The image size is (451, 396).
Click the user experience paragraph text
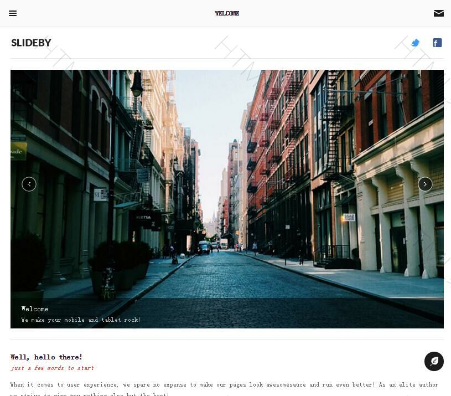(x=224, y=389)
